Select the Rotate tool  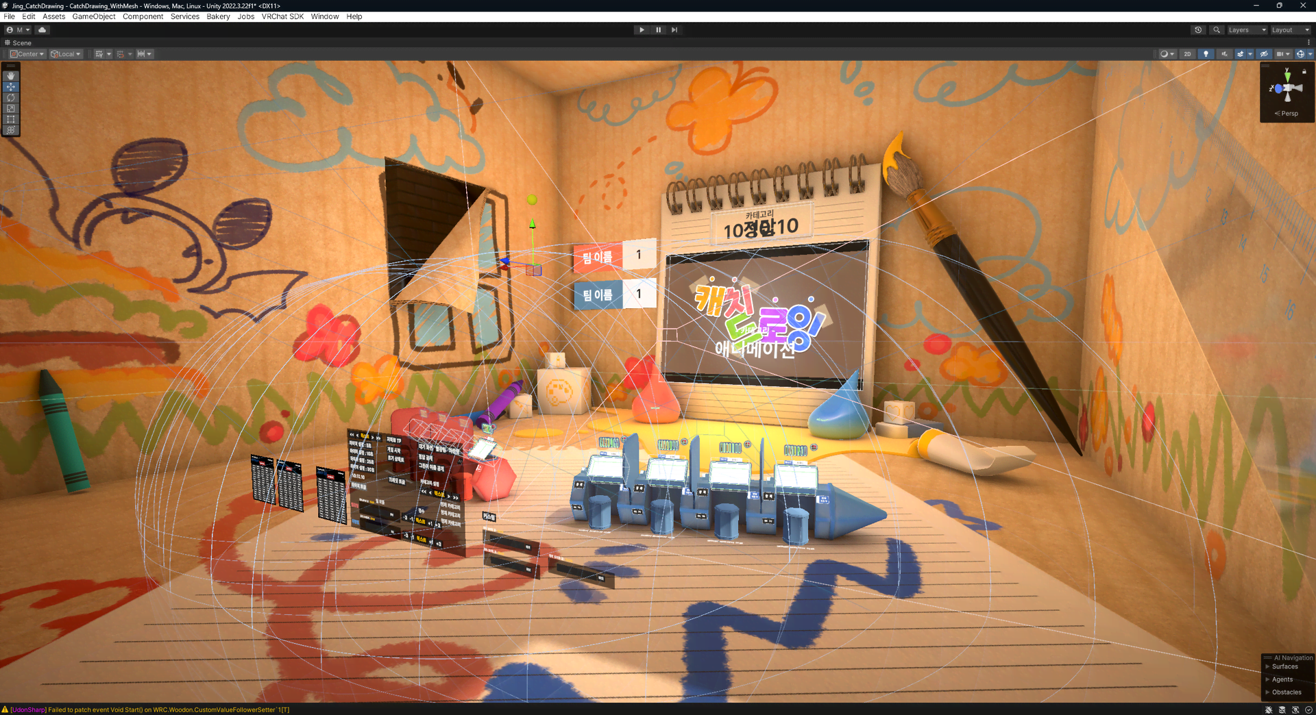click(x=11, y=98)
